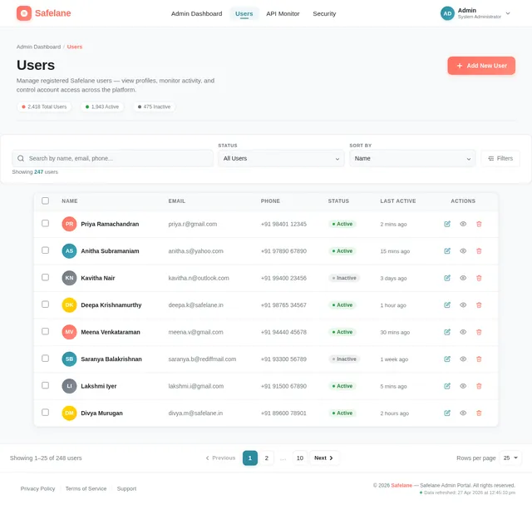The height and width of the screenshot is (505, 532).
Task: Edit Deepa Krishnamurthy's user details
Action: [x=447, y=305]
